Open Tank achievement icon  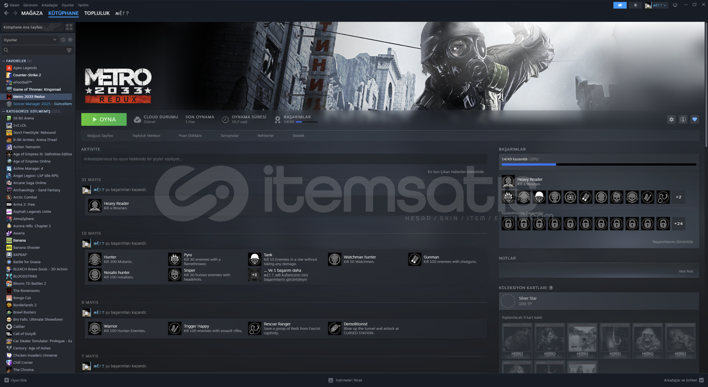(x=255, y=259)
